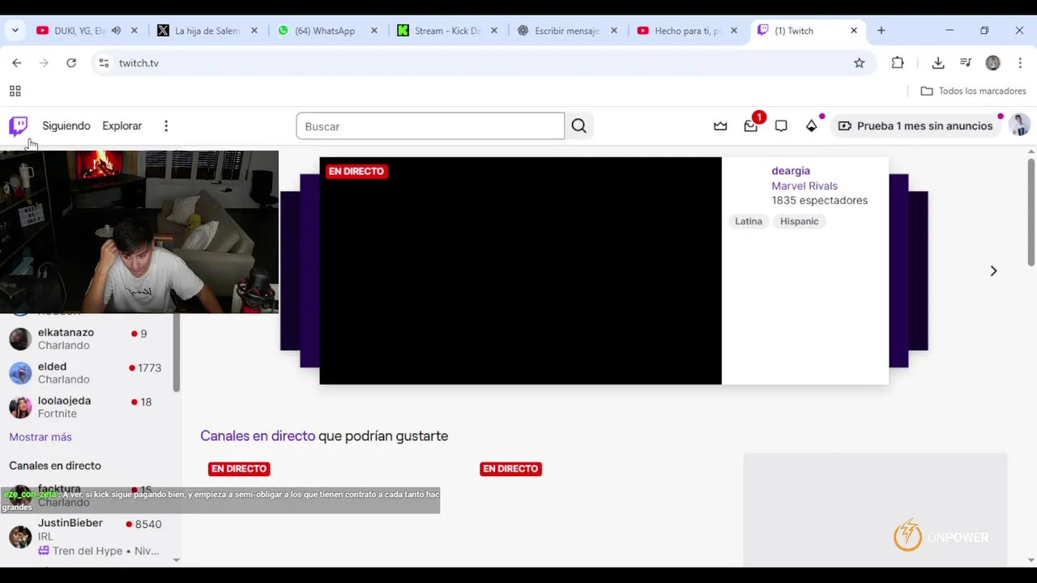Reload the page
1037x583 pixels.
tap(71, 63)
